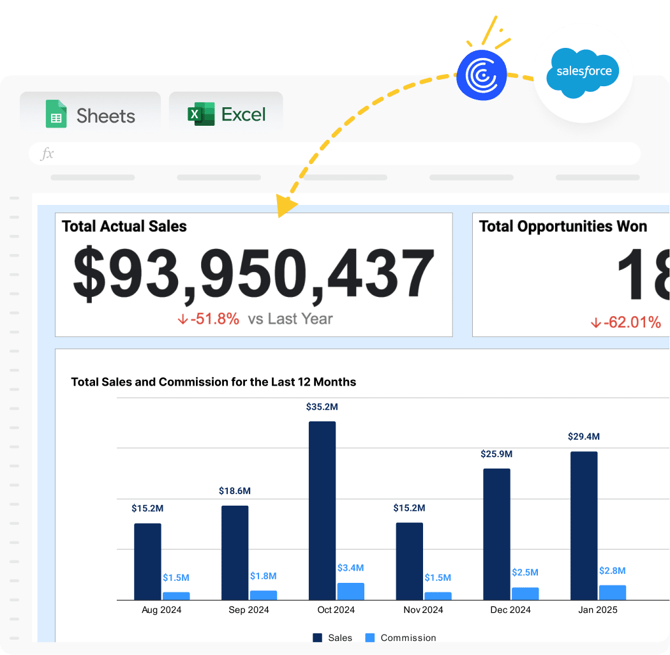The height and width of the screenshot is (655, 670).
Task: Click the Aug 2024 axis label
Action: click(161, 610)
